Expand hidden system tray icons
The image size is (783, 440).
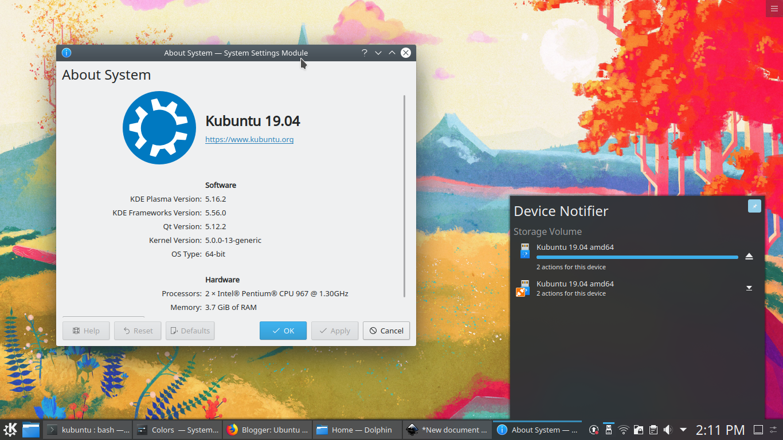pyautogui.click(x=683, y=430)
